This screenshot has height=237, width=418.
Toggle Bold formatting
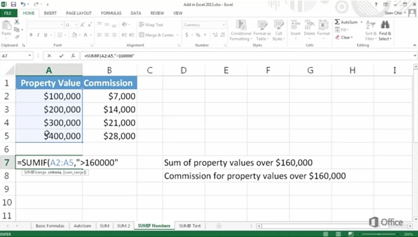(31, 35)
